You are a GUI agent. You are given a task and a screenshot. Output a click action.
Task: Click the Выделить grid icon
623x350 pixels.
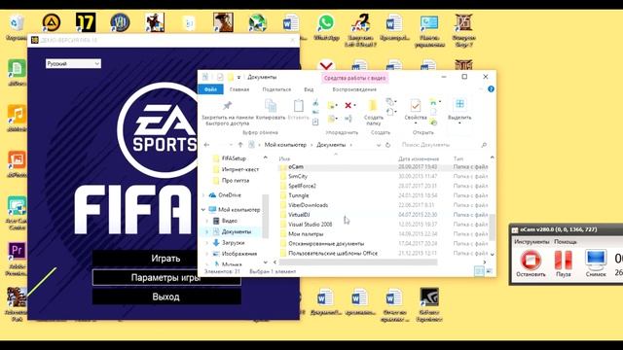459,104
